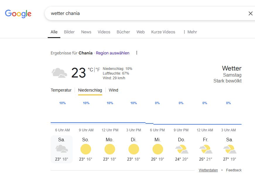Viewport: 255px width, 179px height.
Task: Open the Kurze Videos search tab
Action: coord(163,32)
